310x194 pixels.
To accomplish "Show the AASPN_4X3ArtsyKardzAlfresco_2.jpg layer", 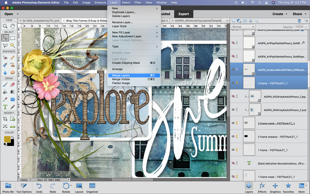I will pyautogui.click(x=233, y=96).
